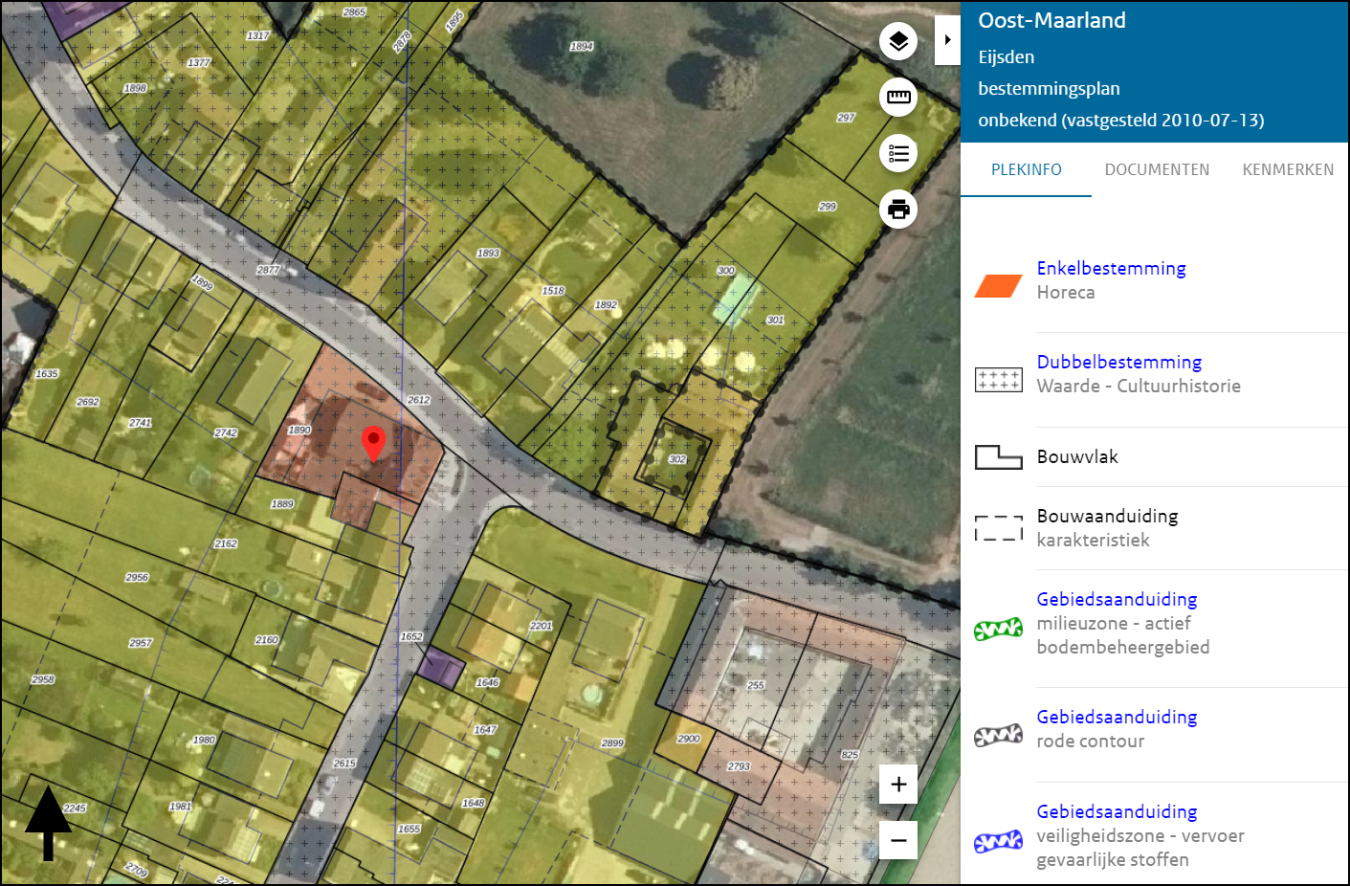Open Gebiedsaanduiding link for veiligheidszone
1350x886 pixels.
(1117, 811)
